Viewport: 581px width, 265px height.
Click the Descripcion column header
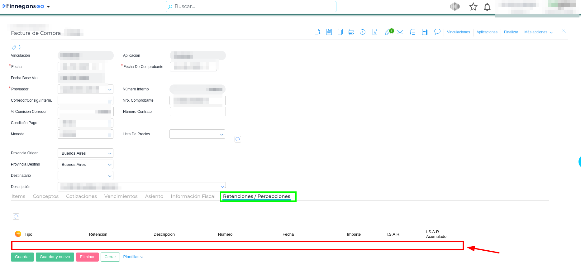(164, 234)
